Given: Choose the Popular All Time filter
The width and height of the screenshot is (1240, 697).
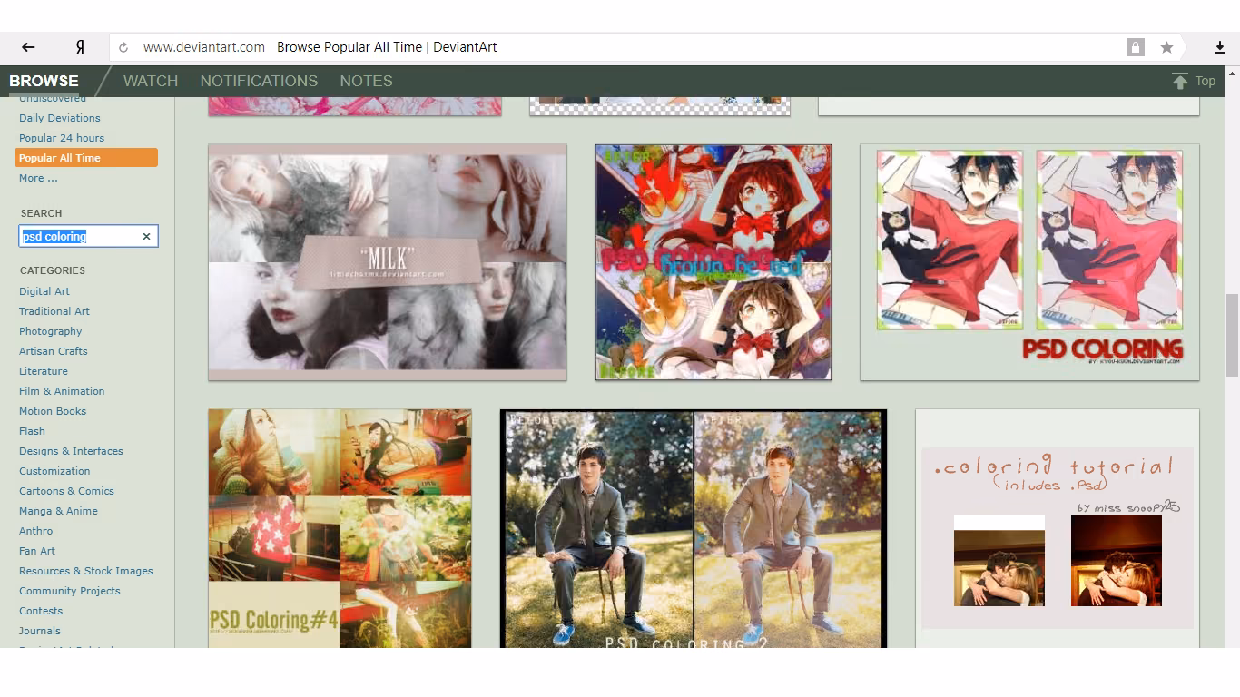Looking at the screenshot, I should [86, 158].
